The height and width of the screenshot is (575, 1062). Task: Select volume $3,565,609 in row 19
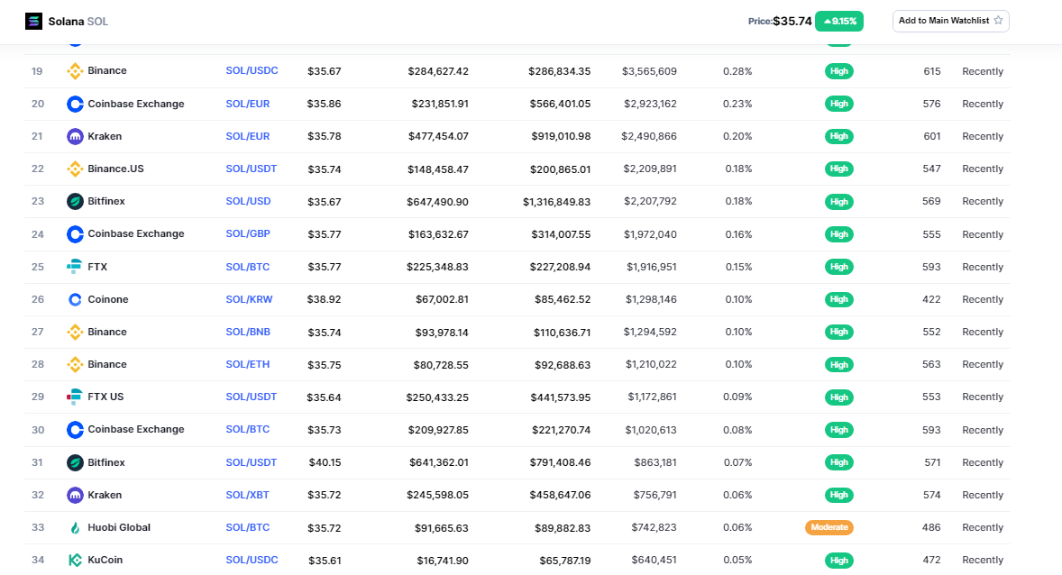[649, 71]
